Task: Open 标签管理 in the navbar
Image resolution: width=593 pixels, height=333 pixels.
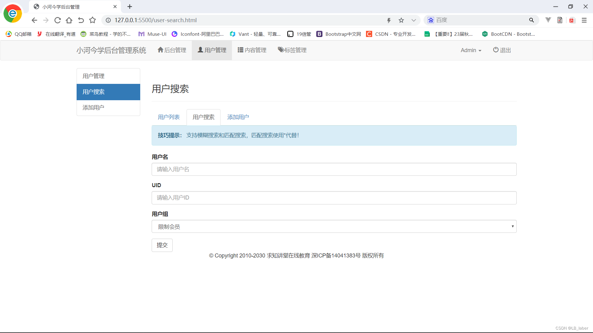Action: pyautogui.click(x=292, y=50)
